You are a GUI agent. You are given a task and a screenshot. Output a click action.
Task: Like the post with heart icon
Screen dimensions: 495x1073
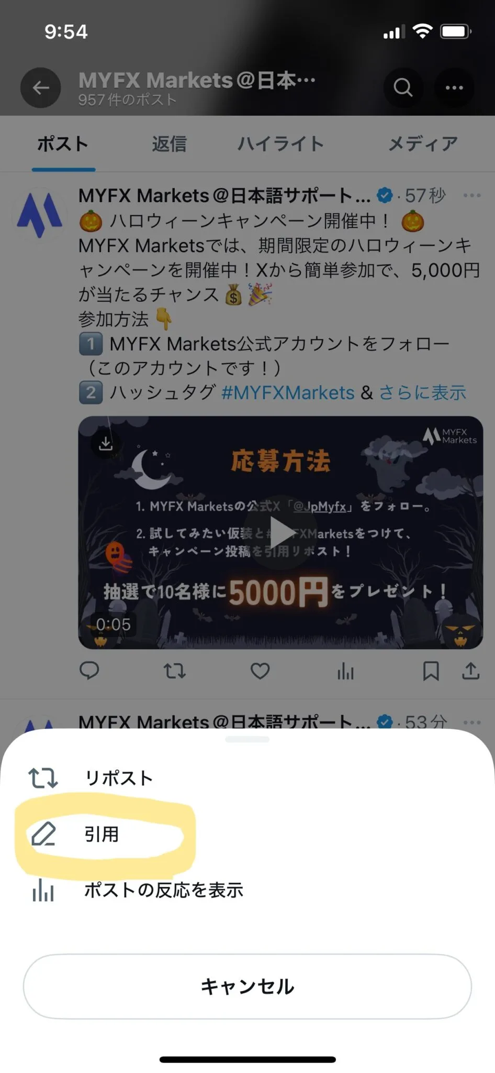pos(260,671)
